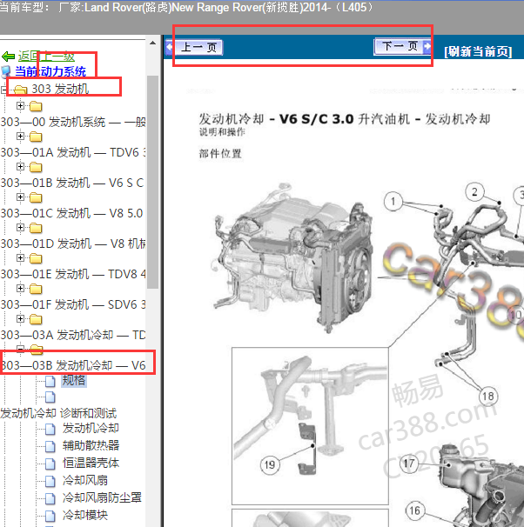Select 303—01A 发动机 — TDV6 entry
The height and width of the screenshot is (527, 524).
[72, 152]
